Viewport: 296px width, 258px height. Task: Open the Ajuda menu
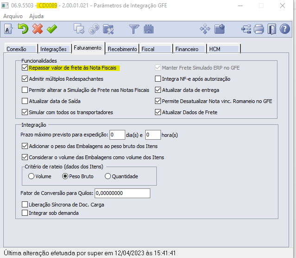36,16
